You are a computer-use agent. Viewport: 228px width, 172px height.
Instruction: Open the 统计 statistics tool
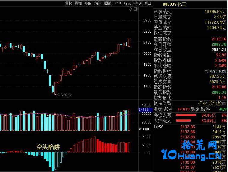pos(98,3)
